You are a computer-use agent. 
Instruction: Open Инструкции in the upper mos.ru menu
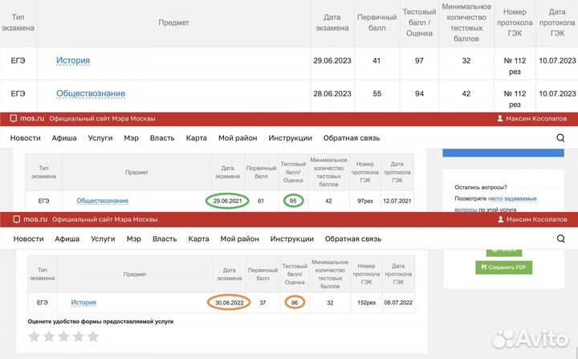[290, 138]
